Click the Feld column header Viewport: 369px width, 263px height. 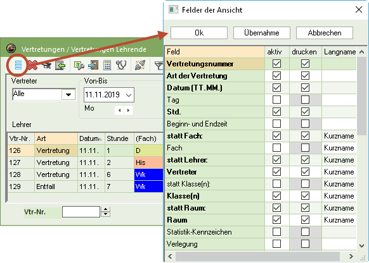(x=215, y=52)
